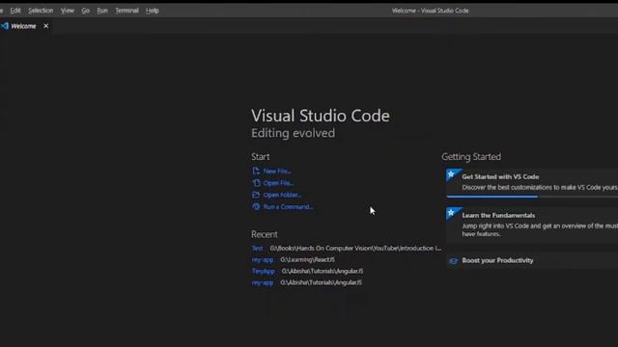Open the Selection menu
This screenshot has width=618, height=347.
point(41,11)
